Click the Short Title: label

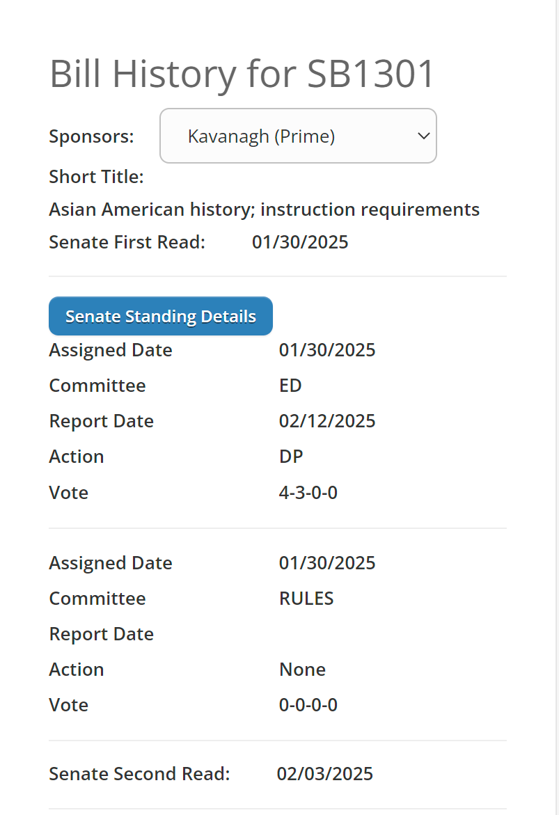96,177
